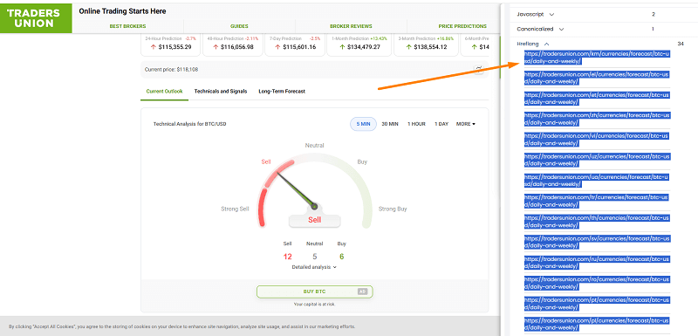Screen dimensions: 698x336
Task: Click the Javascript count 2
Action: coord(654,14)
